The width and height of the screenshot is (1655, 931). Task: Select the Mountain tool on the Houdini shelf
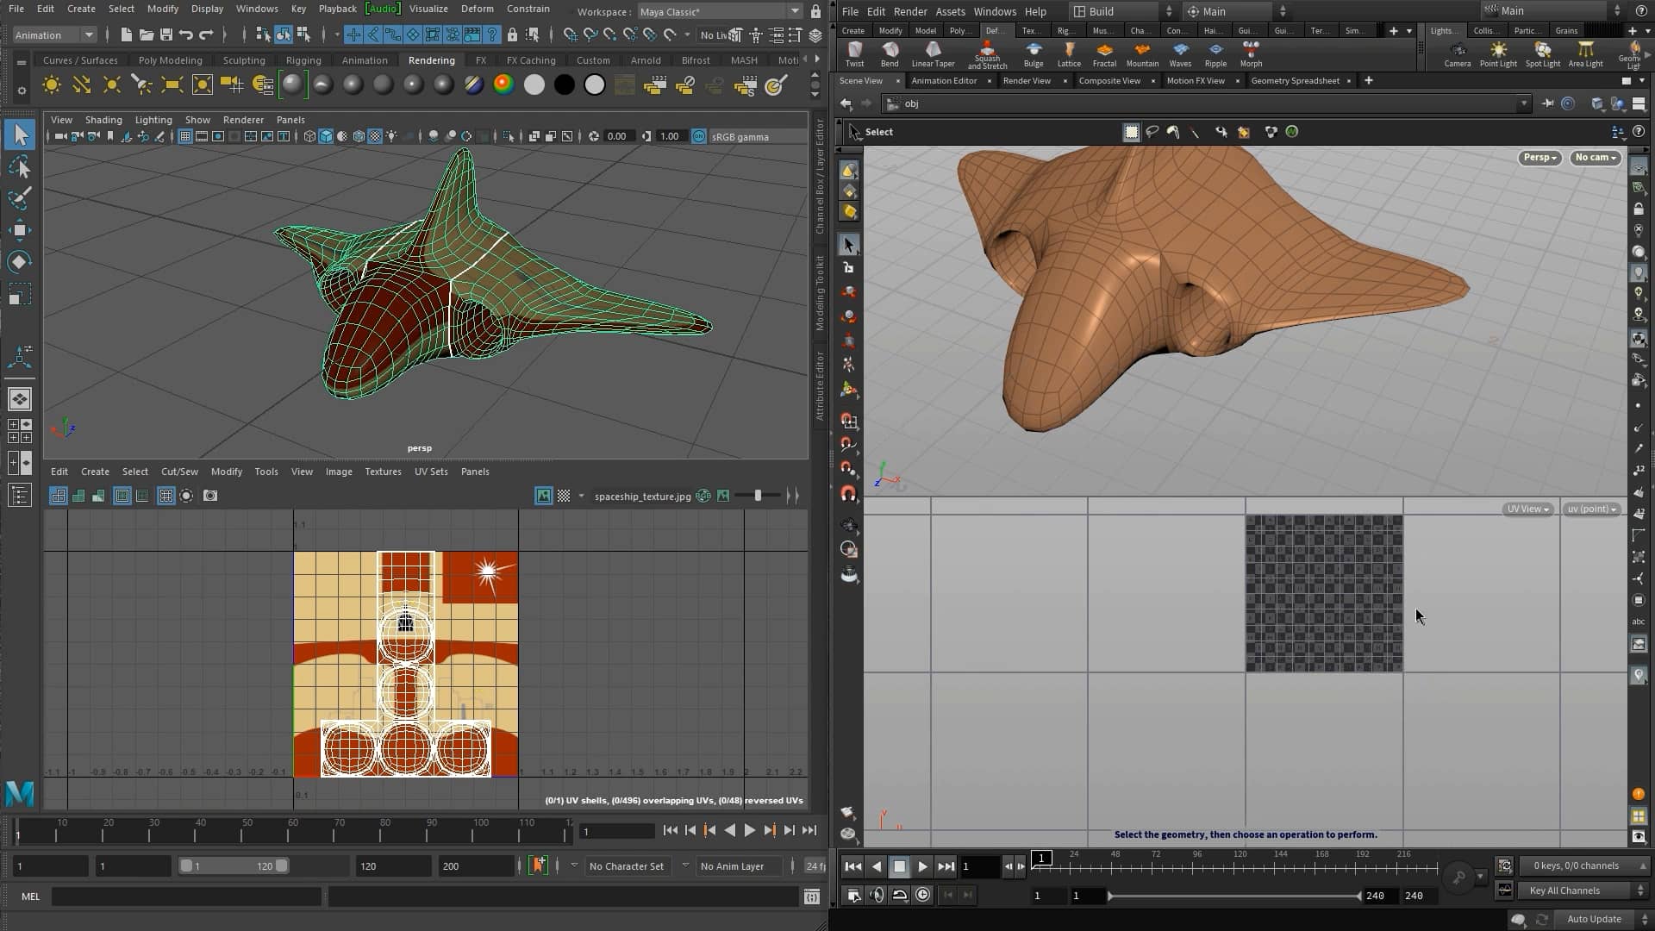point(1142,53)
